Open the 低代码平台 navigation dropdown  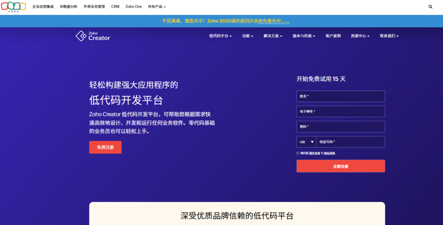(x=220, y=36)
